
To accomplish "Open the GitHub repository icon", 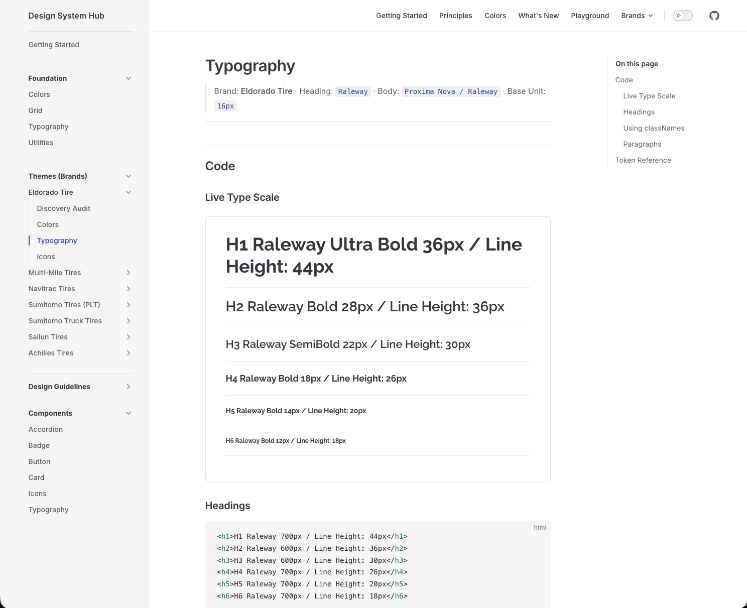I will coord(714,16).
